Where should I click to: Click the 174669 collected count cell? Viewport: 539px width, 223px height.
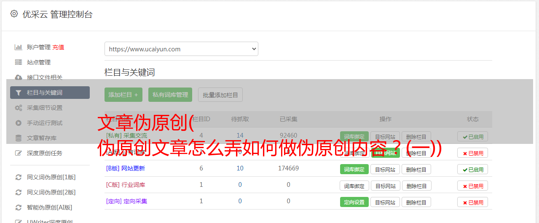(x=288, y=168)
